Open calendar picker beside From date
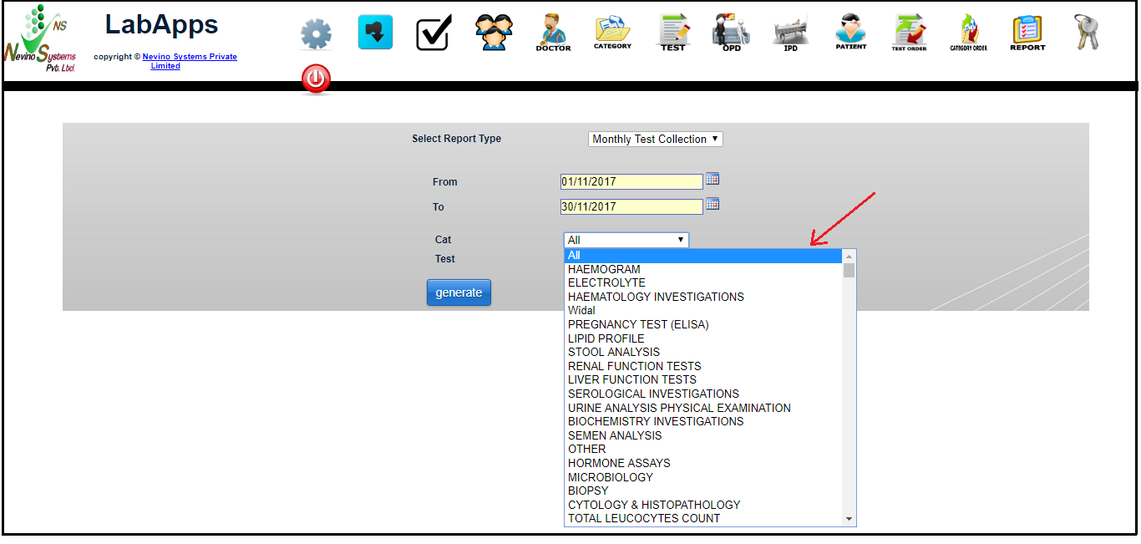 coord(712,179)
